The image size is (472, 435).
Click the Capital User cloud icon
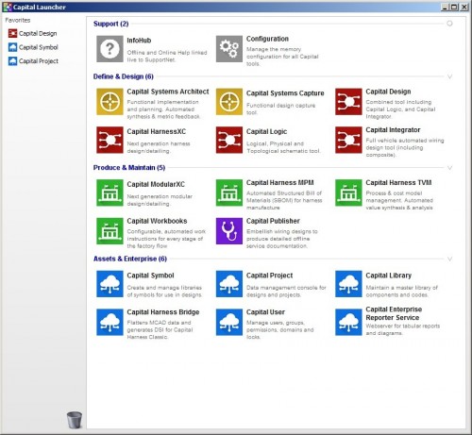tap(229, 323)
